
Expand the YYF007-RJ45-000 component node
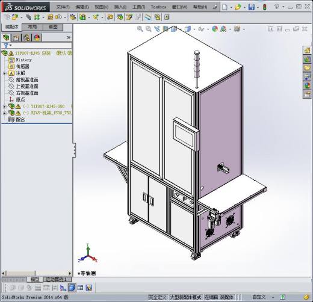(x=5, y=106)
